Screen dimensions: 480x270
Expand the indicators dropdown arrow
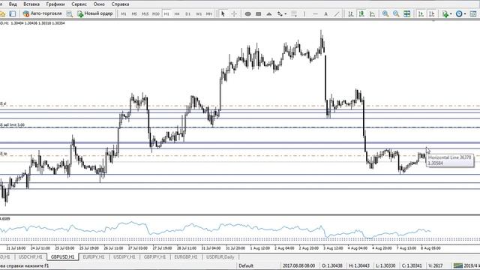tap(451, 13)
